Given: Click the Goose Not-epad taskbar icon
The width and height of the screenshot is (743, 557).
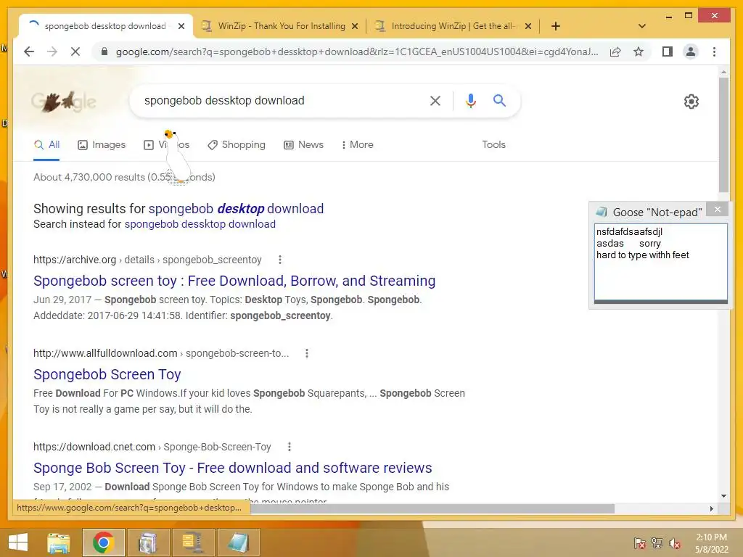Looking at the screenshot, I should click(x=238, y=542).
